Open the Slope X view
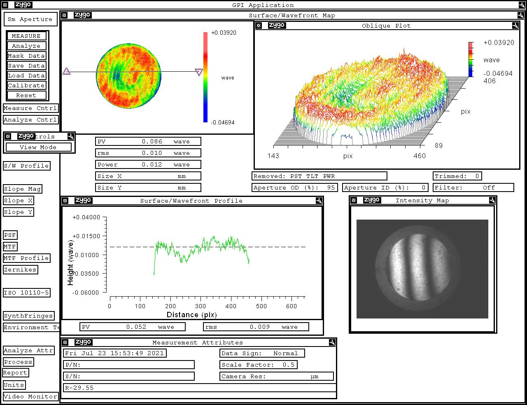 click(x=19, y=200)
